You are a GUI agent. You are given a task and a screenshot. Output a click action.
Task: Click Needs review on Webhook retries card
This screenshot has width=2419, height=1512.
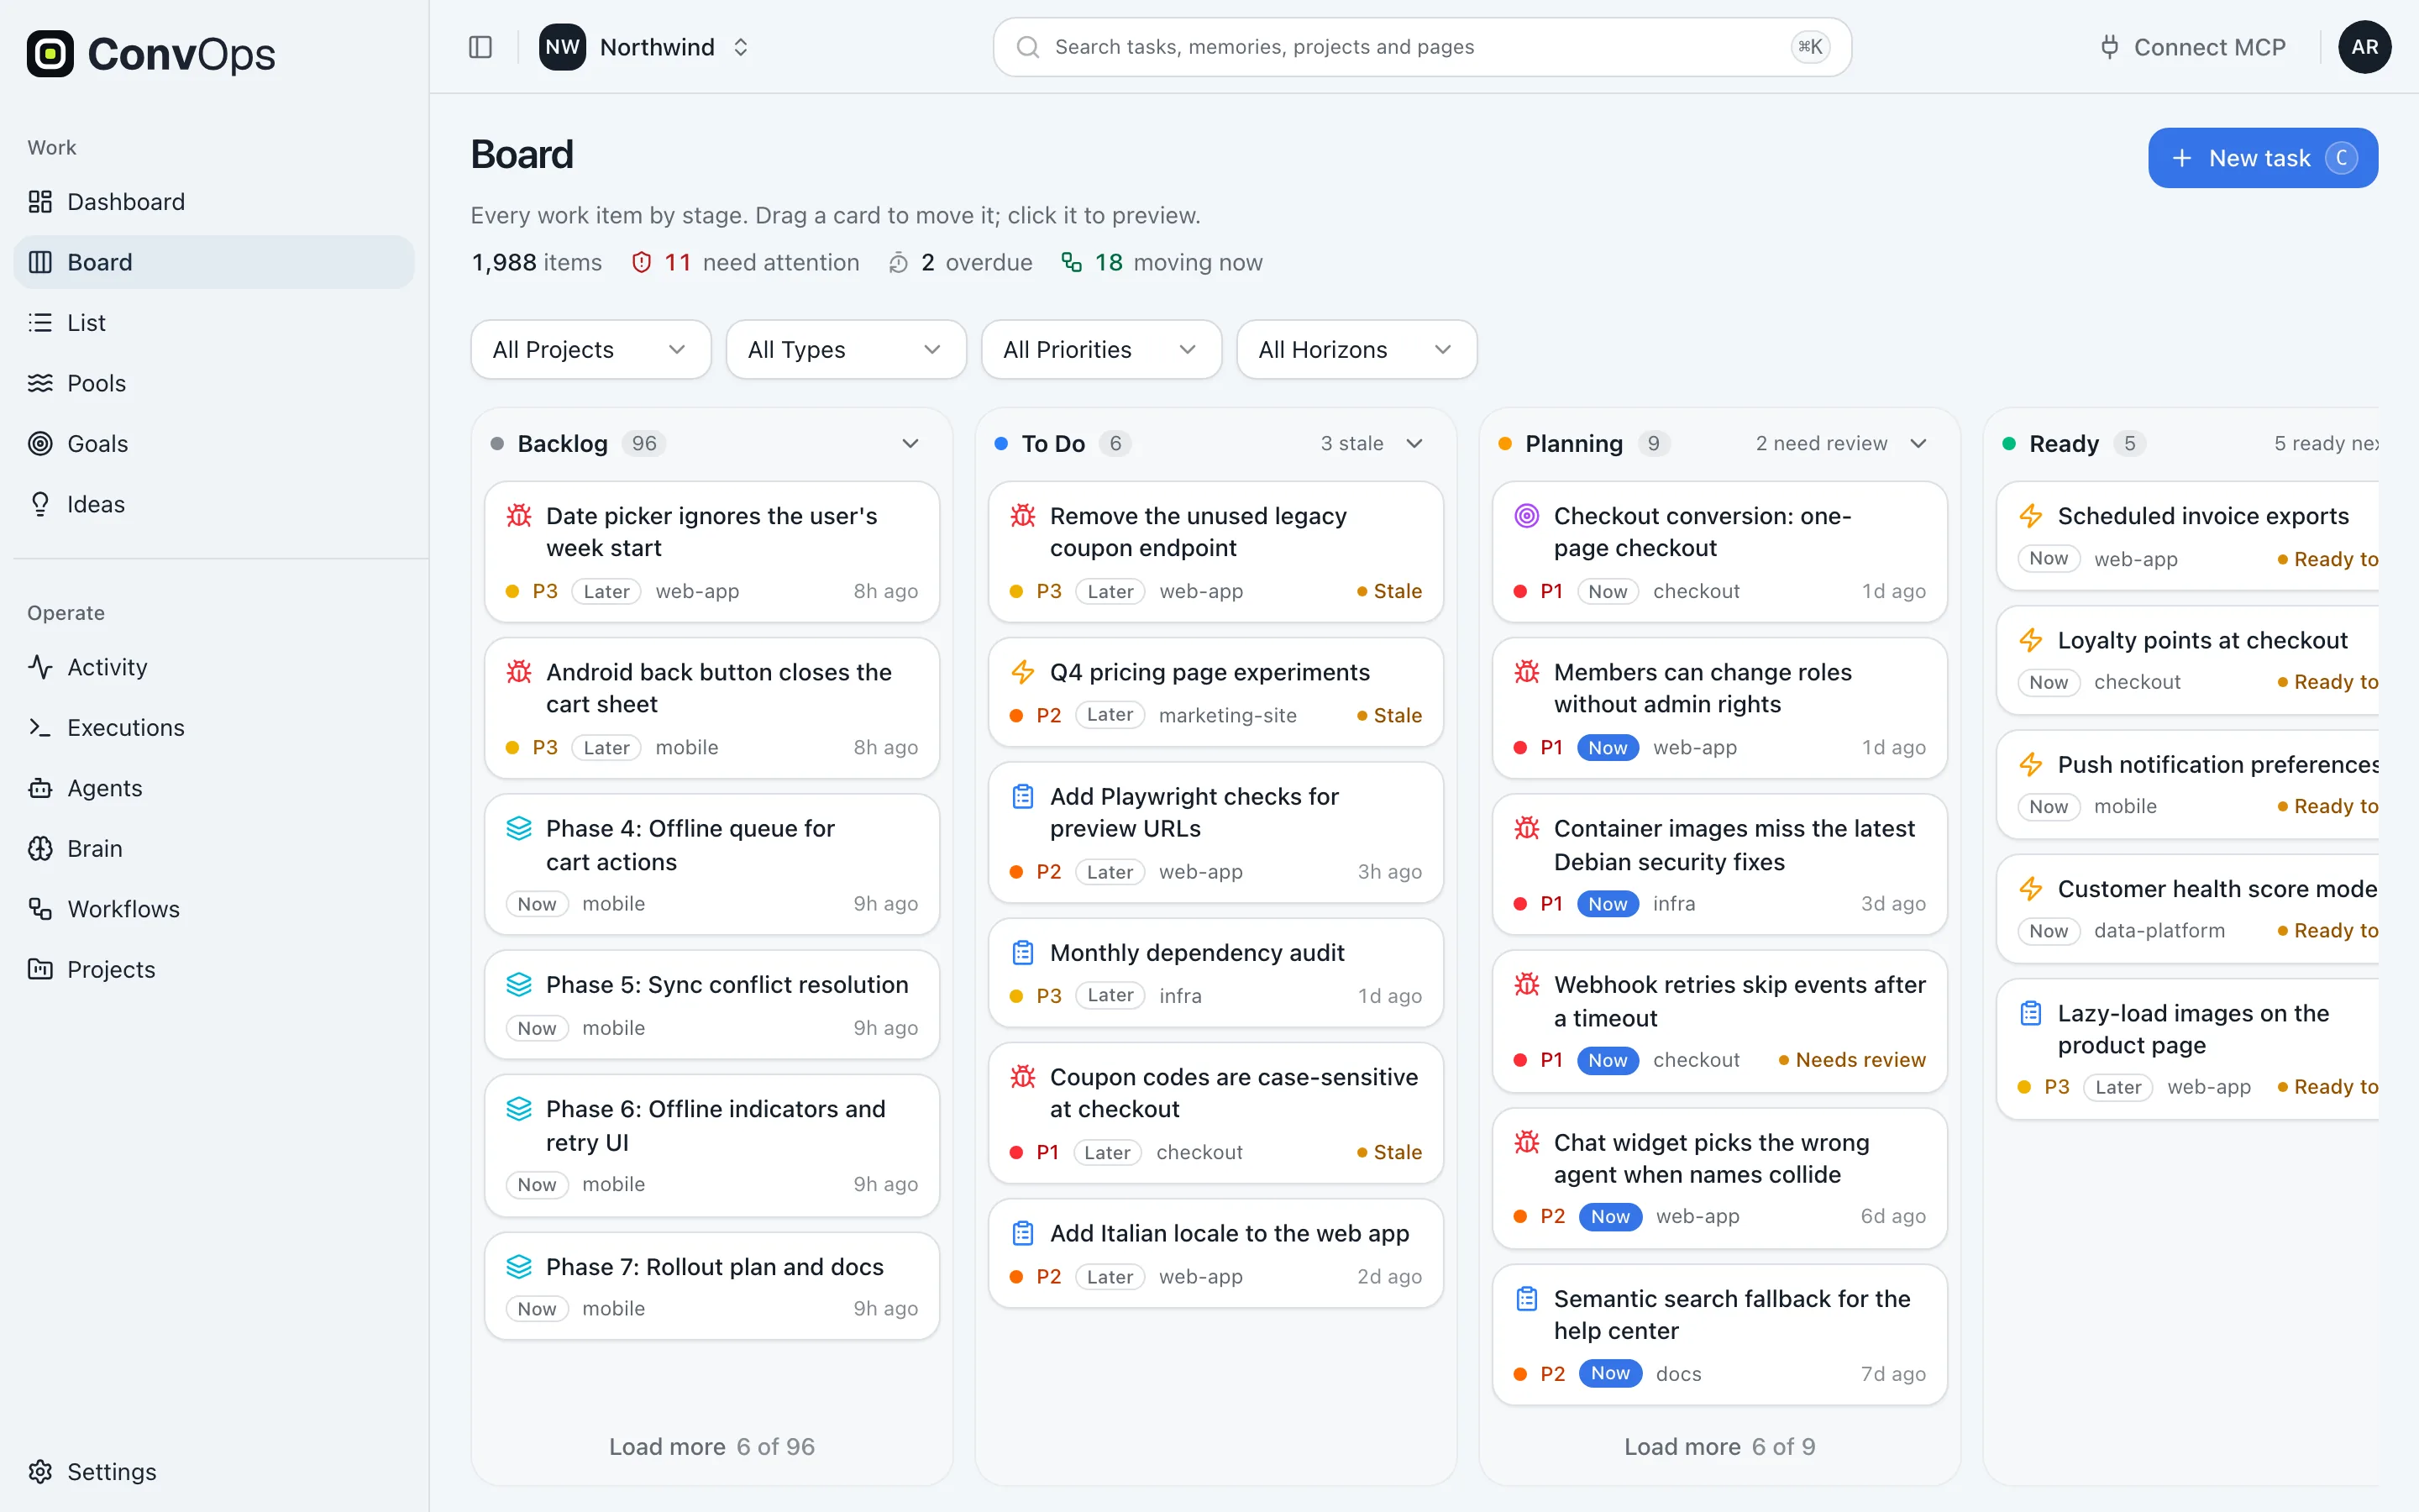point(1851,1060)
